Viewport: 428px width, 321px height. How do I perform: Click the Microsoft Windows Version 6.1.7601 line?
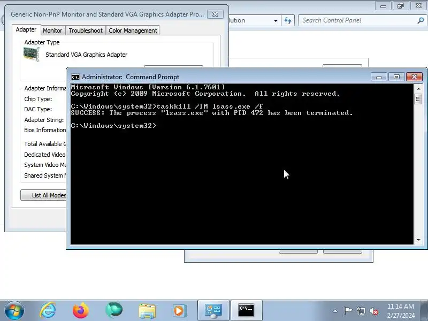148,87
